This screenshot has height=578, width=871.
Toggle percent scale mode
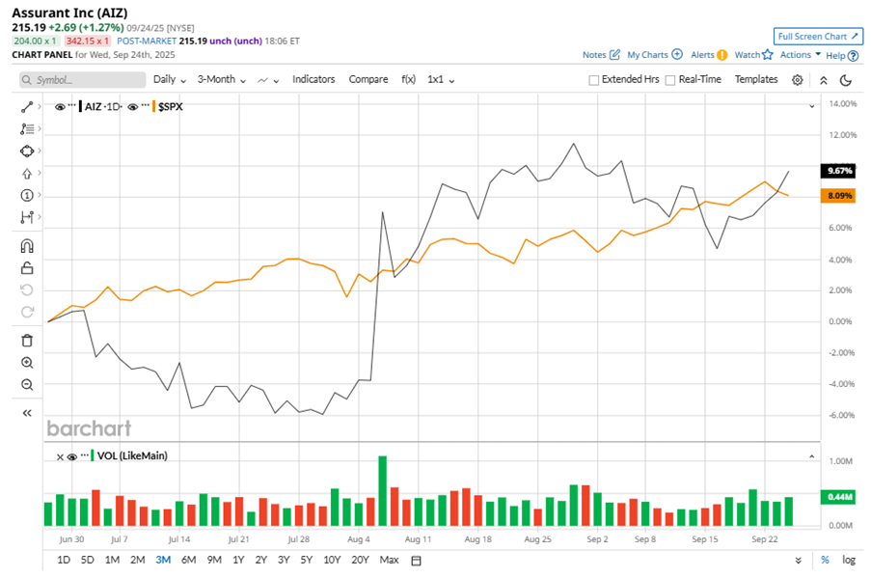click(x=825, y=561)
